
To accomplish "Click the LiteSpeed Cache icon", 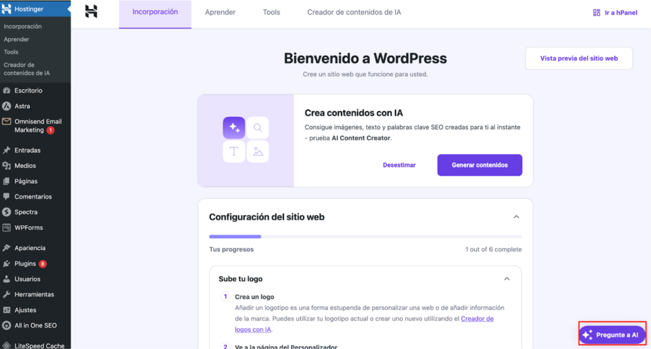I will click(x=6, y=345).
